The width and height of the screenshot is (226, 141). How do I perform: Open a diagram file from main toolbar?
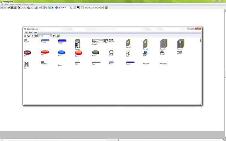(9, 7)
